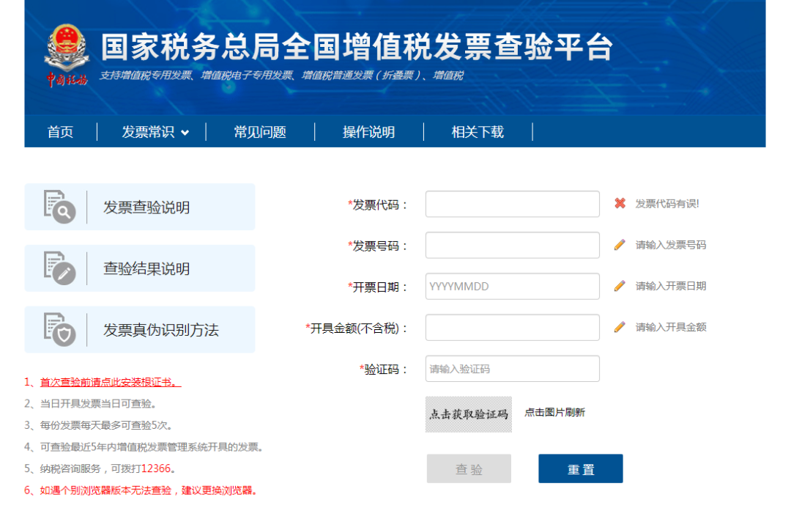Click the *发票号码： field label
Image resolution: width=791 pixels, height=522 pixels.
[x=378, y=246]
